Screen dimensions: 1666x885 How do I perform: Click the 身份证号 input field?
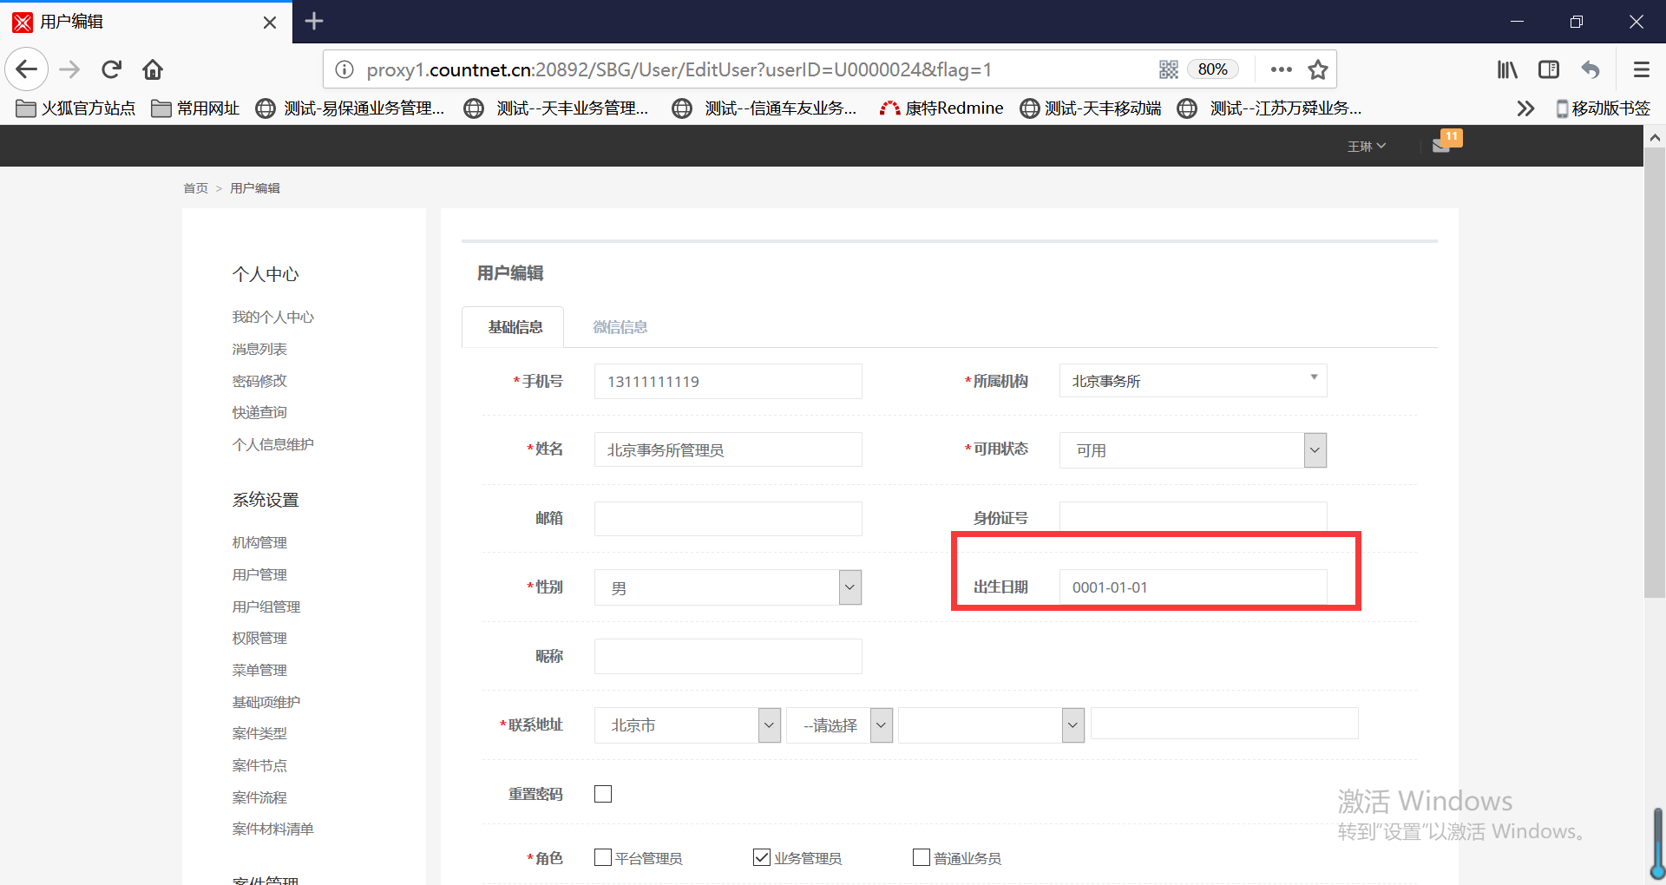click(x=1193, y=518)
